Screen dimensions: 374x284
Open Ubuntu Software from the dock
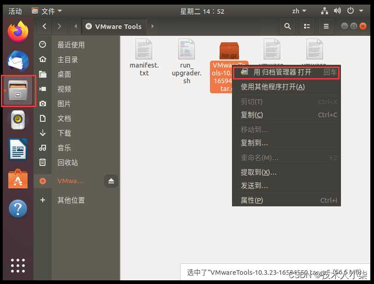(18, 179)
